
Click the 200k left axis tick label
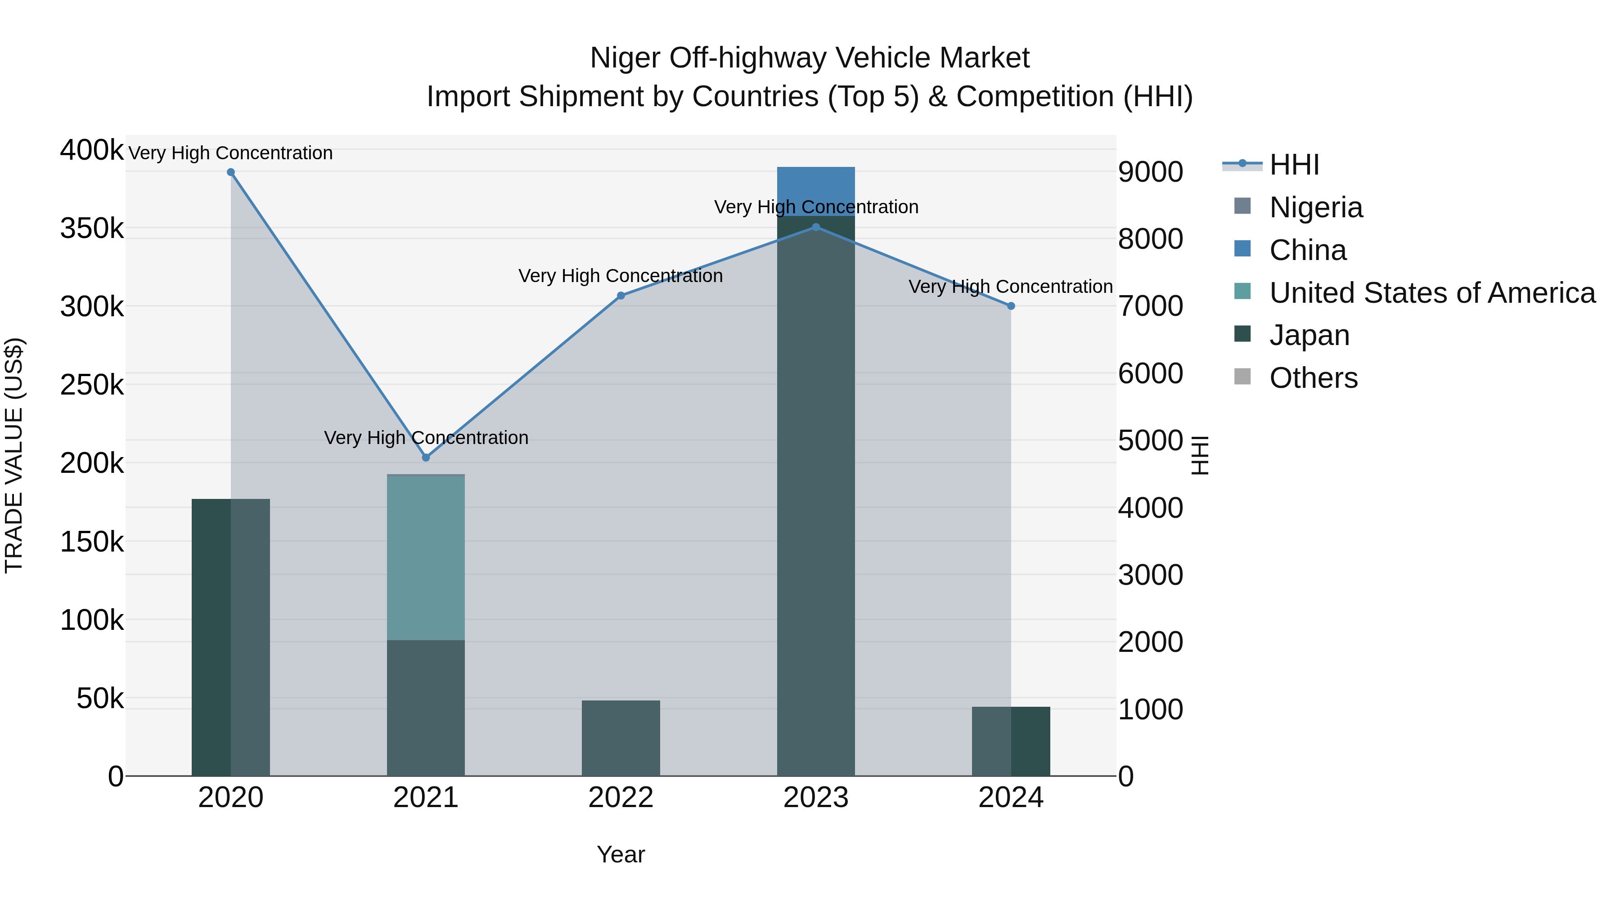point(92,463)
